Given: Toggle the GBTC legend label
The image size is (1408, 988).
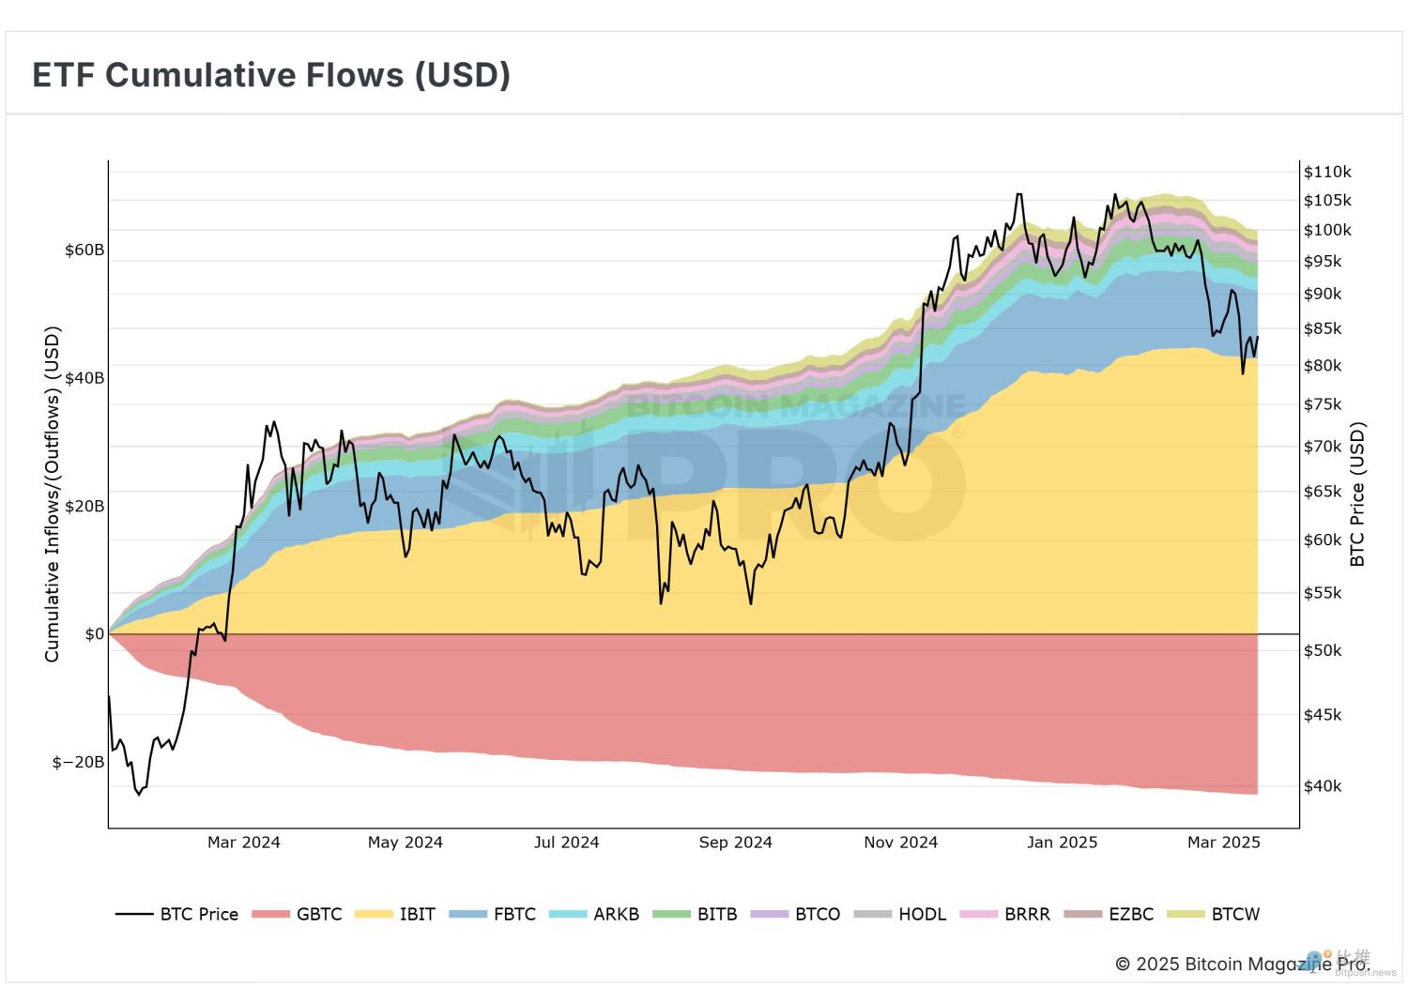Looking at the screenshot, I should [319, 914].
